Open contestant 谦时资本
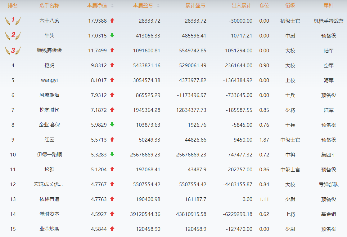347x237 pixels. 49,214
